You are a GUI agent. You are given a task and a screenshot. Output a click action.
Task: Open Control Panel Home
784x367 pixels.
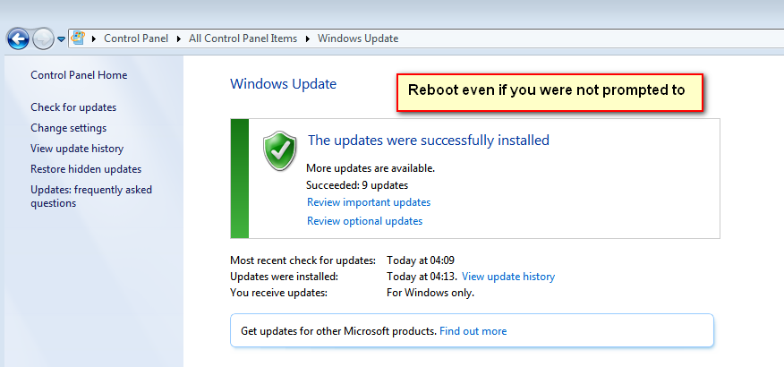pyautogui.click(x=79, y=75)
